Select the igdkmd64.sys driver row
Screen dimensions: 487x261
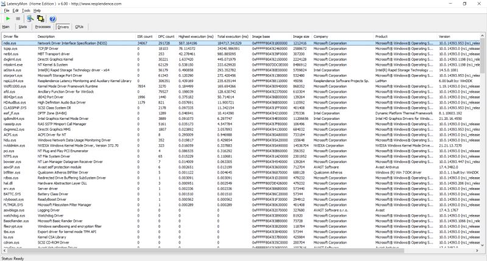coord(241,119)
